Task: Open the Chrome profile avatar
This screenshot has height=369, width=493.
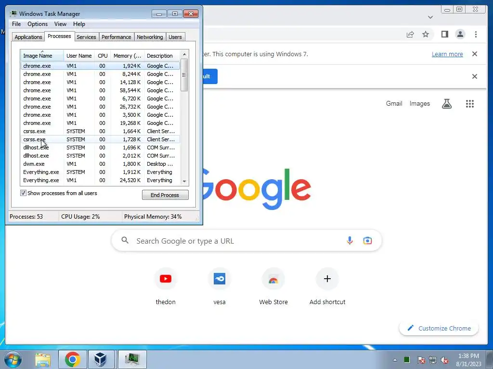Action: (460, 34)
